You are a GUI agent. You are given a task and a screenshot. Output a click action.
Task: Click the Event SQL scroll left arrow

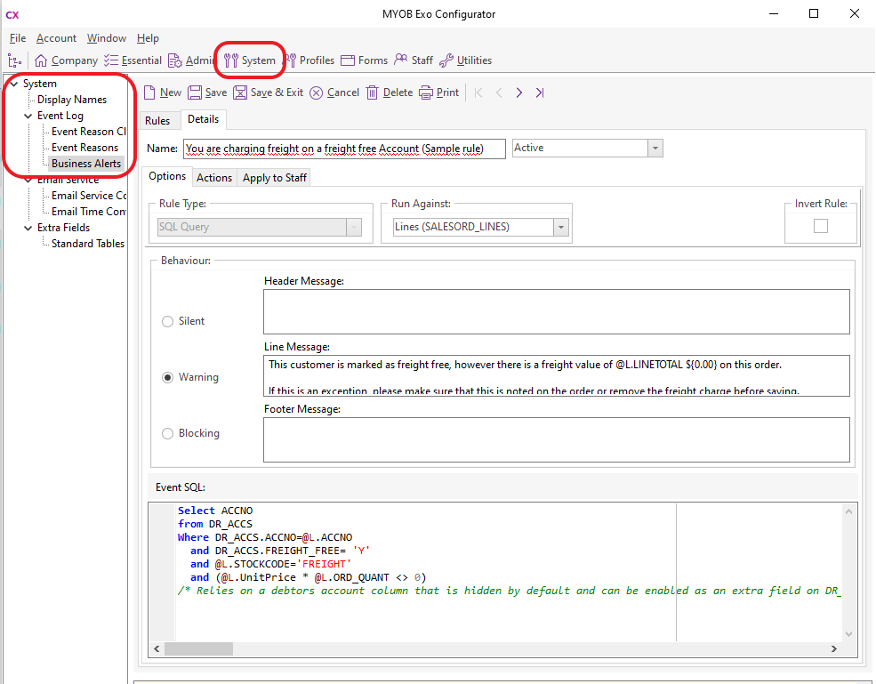pyautogui.click(x=157, y=648)
